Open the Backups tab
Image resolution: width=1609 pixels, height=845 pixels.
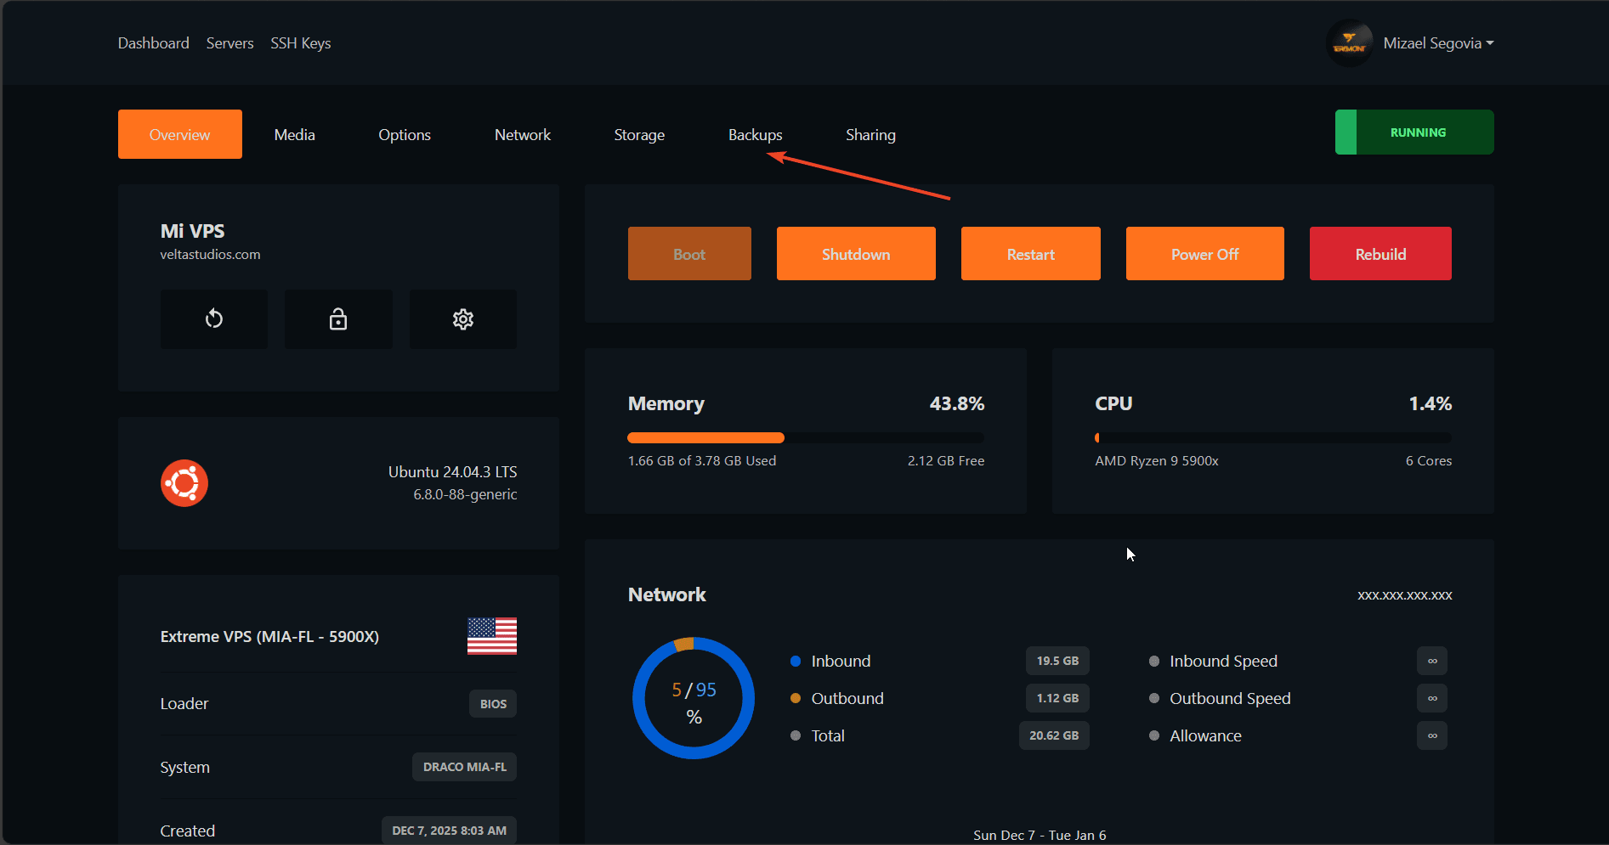click(756, 134)
